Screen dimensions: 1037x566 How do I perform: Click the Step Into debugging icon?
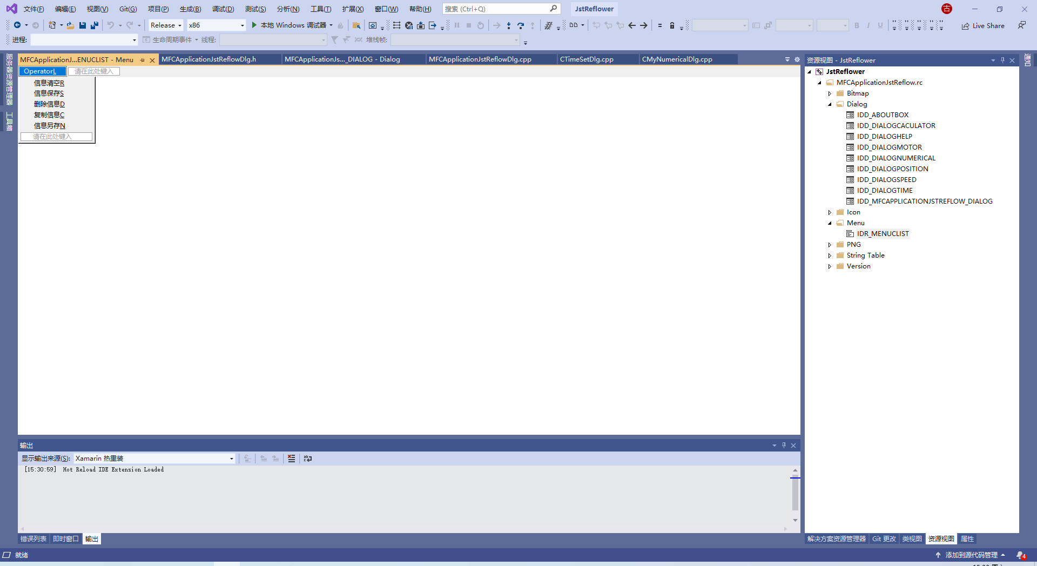[508, 25]
